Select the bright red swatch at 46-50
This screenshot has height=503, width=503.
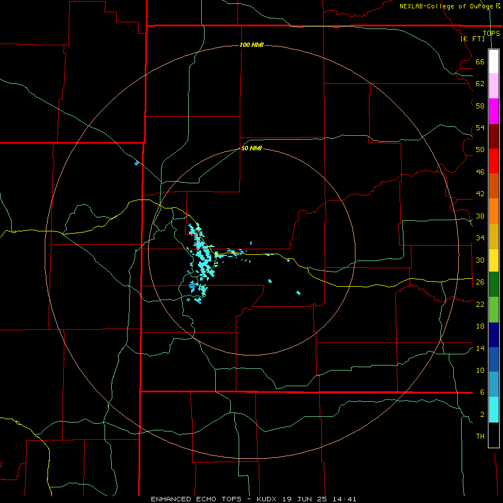pos(493,161)
